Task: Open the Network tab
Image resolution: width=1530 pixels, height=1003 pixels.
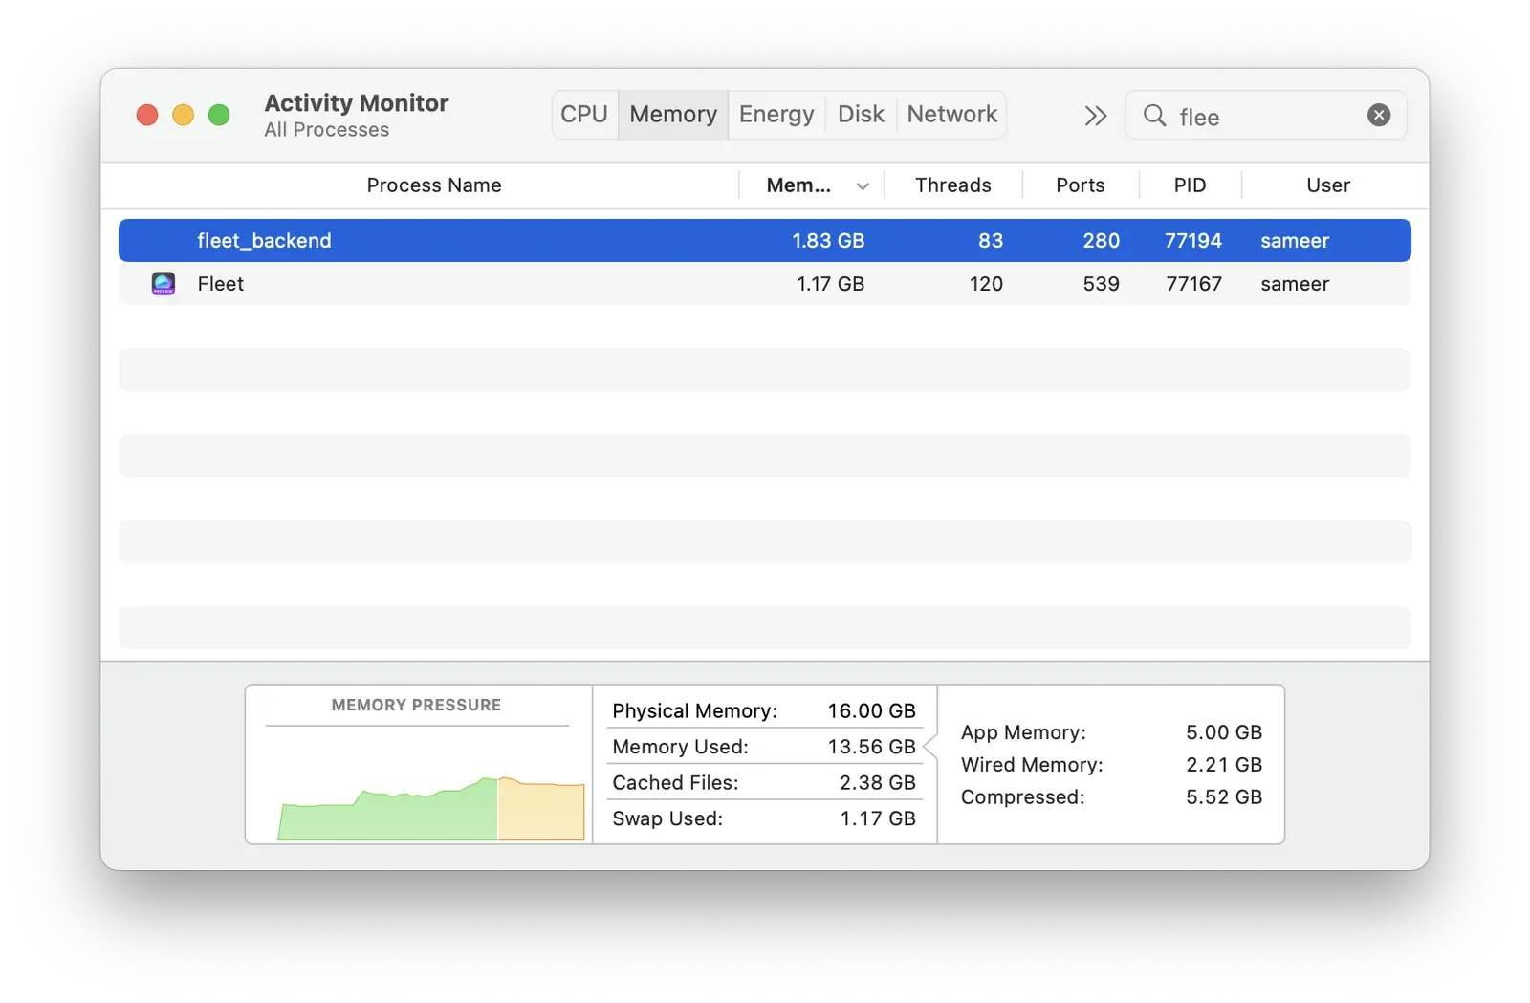Action: (x=951, y=115)
